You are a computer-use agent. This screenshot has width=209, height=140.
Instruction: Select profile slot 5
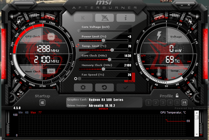tap(177, 103)
